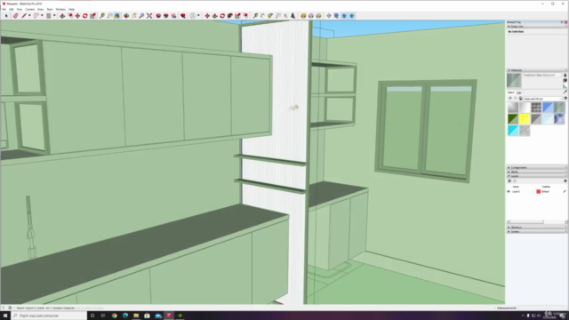Click the Delete Layer minus icon
Screen dimensions: 569x320
coord(515,181)
